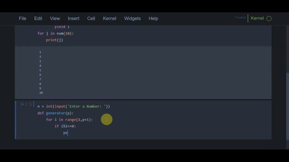The image size is (289, 162).
Task: Click the 'def generator(p):' line
Action: pyautogui.click(x=56, y=113)
